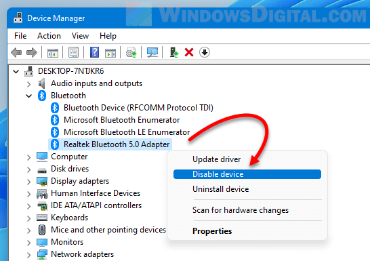Click the Human Interface Devices icon
This screenshot has width=370, height=261.
click(x=42, y=193)
